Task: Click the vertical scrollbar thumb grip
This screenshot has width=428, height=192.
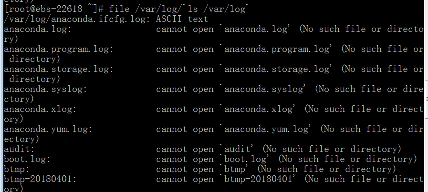Action: 427,100
